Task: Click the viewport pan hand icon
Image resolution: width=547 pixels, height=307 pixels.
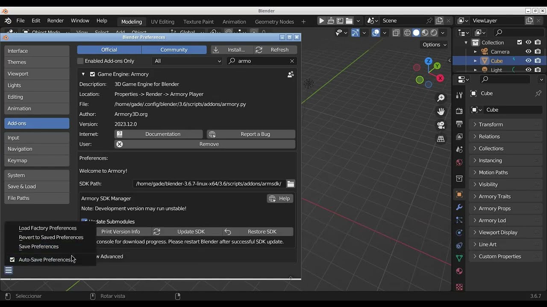Action: tap(441, 112)
